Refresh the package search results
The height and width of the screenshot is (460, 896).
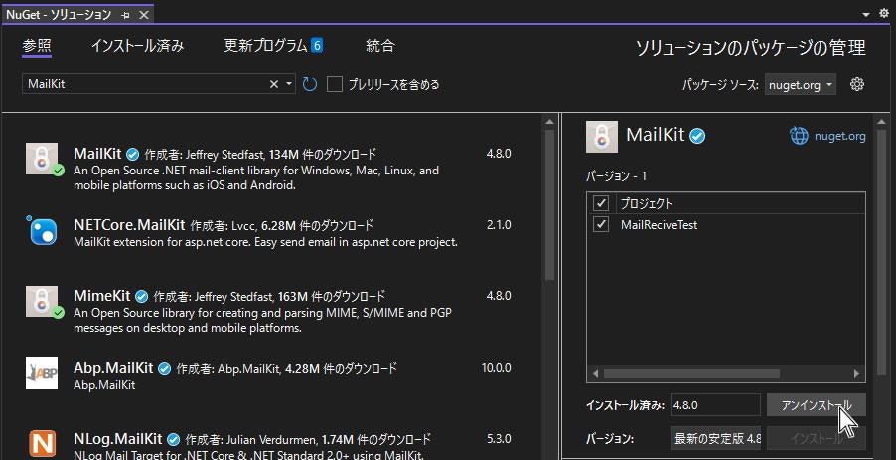(309, 85)
